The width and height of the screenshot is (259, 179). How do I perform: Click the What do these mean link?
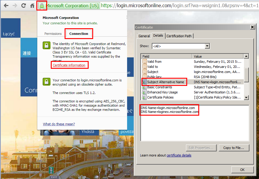point(59,124)
